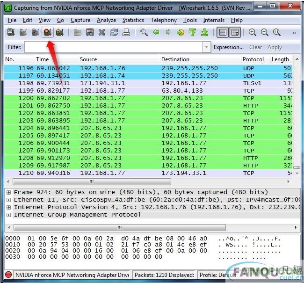Select packet 1210 TCP row
Screen dimensions: 304x283
click(x=148, y=173)
